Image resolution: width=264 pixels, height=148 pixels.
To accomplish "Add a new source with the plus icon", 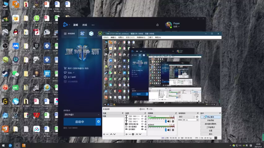I will (127, 134).
